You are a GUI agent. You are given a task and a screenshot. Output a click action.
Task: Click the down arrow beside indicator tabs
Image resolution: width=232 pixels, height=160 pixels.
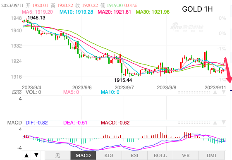(36, 155)
